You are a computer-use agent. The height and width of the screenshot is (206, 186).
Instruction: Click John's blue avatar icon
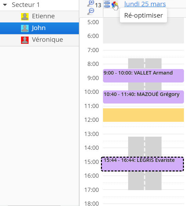pos(25,28)
